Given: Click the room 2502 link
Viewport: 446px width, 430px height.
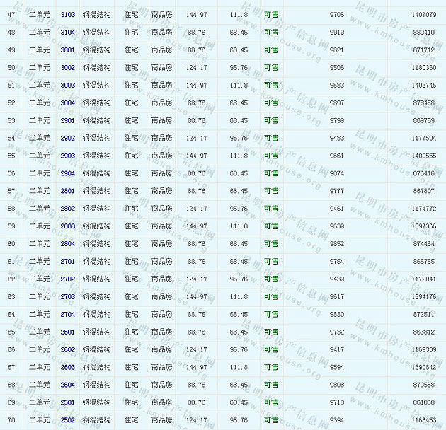Looking at the screenshot, I should [x=68, y=420].
